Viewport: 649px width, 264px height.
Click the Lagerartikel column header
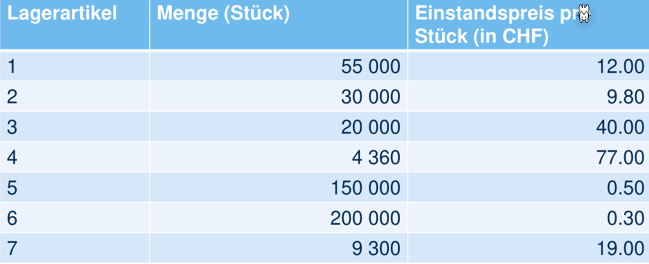click(62, 14)
